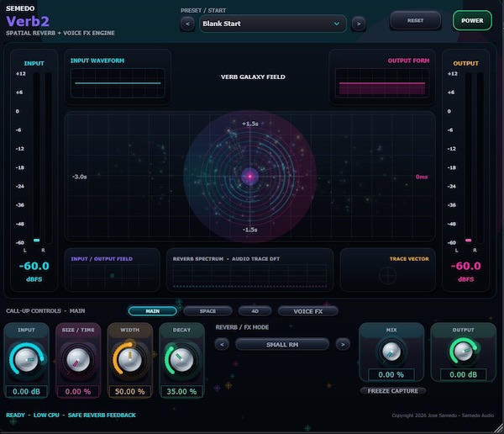
Task: Click the input/output field dot
Action: point(113,276)
